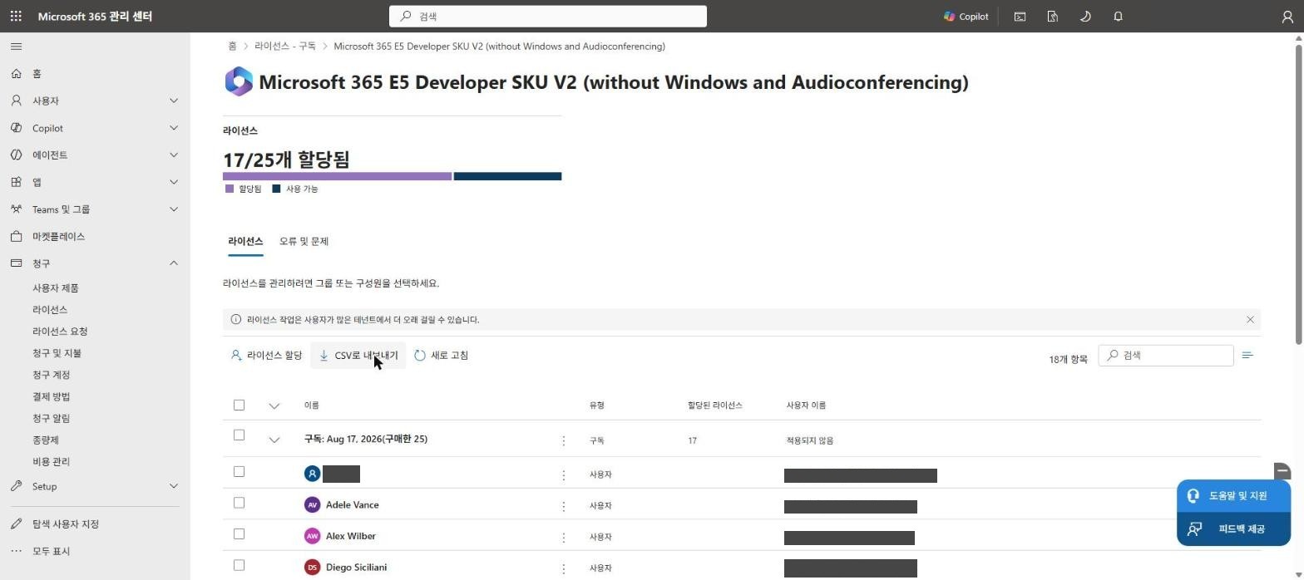The height and width of the screenshot is (580, 1304).
Task: Click the Help and Support headset button
Action: tap(1233, 496)
